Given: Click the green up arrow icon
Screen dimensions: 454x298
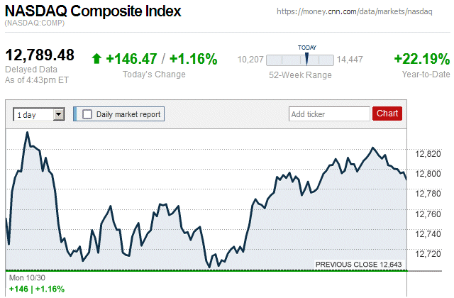Looking at the screenshot, I should (x=96, y=59).
